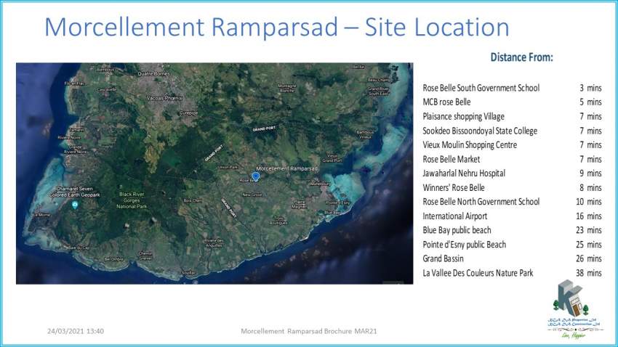Select Rose Belle South Government School entry
The height and width of the screenshot is (347, 618).
click(481, 89)
